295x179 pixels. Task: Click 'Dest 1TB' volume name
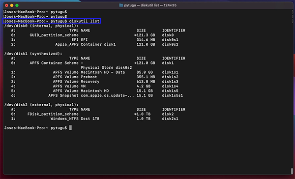[90, 119]
